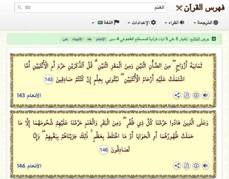This screenshot has width=229, height=179.
Task: Click the flag icon beside اللغة
Action: point(117,22)
